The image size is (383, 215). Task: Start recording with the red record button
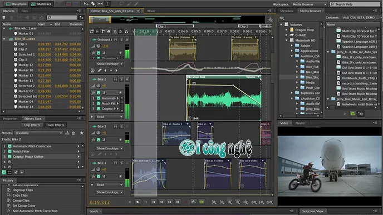click(x=185, y=202)
